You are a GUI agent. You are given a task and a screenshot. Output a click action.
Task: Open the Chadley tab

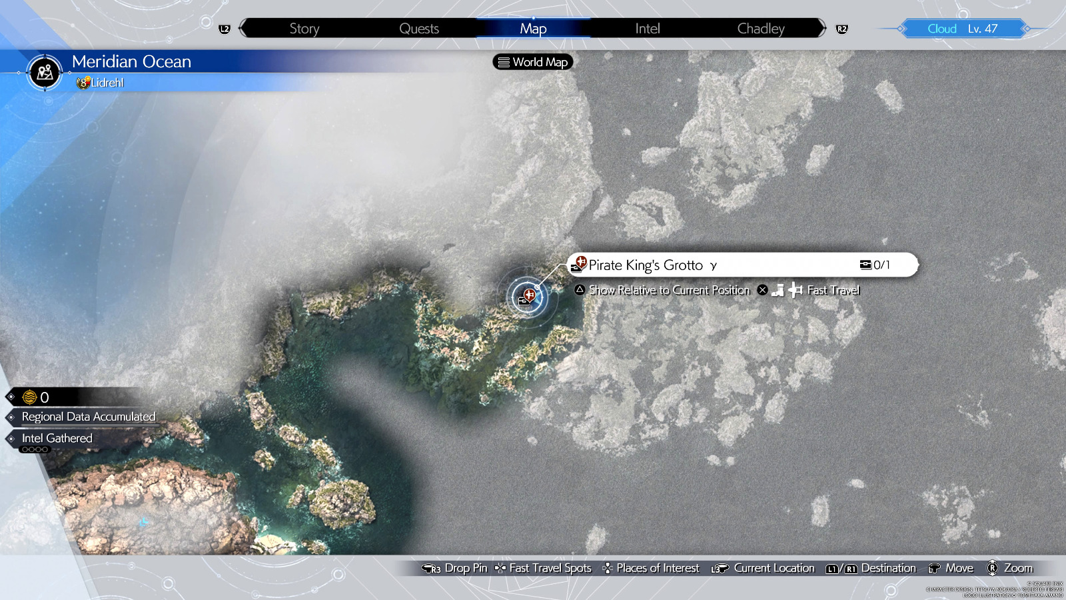point(760,29)
